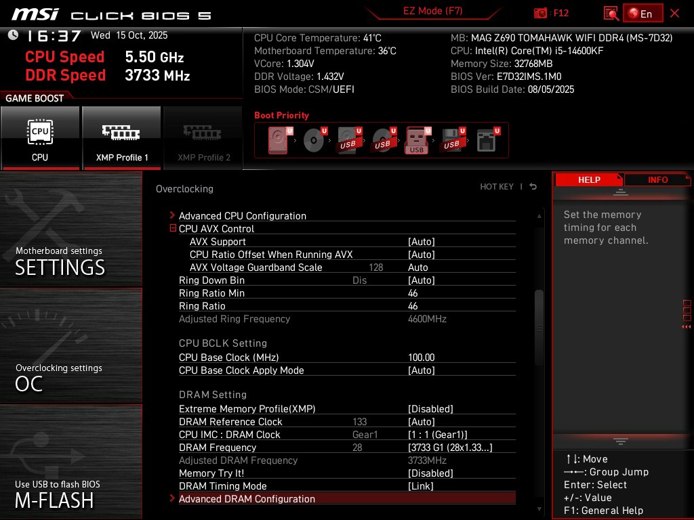
Task: Select the network boot device icon
Action: tap(487, 140)
